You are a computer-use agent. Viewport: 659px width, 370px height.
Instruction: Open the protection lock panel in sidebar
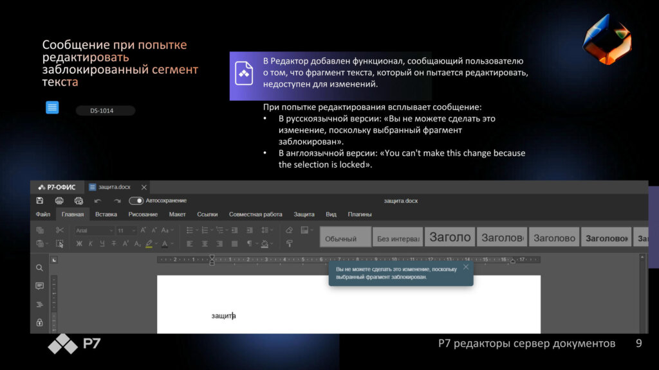pos(40,322)
